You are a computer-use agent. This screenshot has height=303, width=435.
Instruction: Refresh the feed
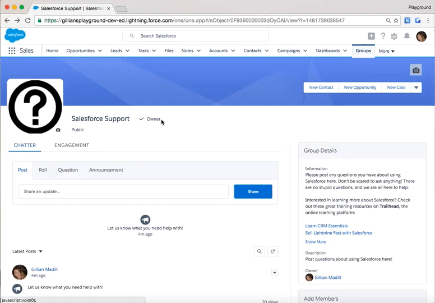point(272,251)
